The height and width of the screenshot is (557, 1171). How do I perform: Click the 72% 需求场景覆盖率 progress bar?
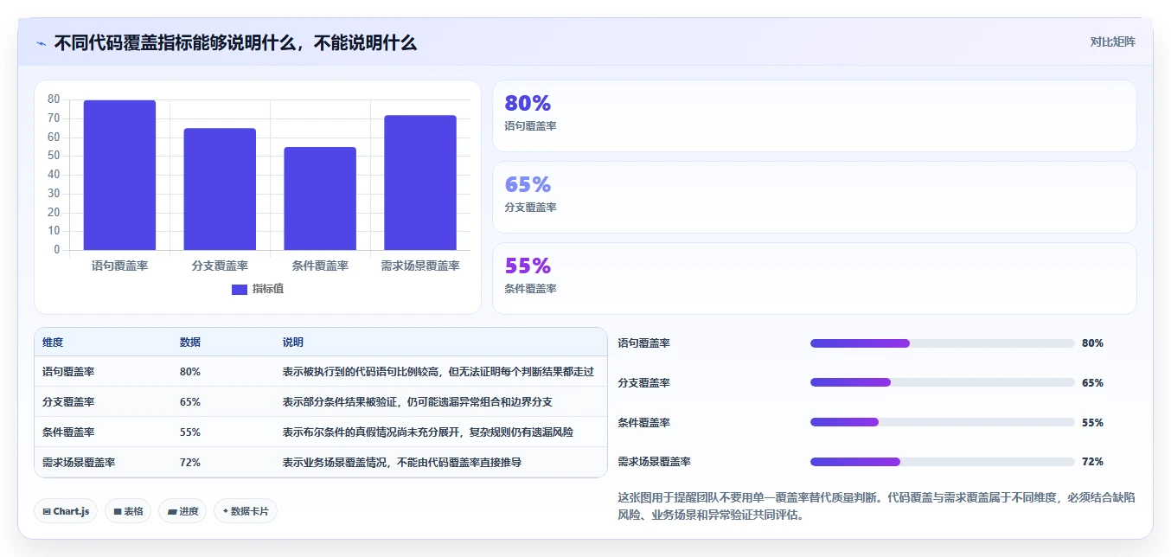pyautogui.click(x=943, y=462)
